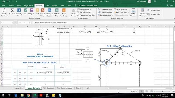The height and width of the screenshot is (98, 175).
Task: Open the Watch Window
Action: (133, 13)
